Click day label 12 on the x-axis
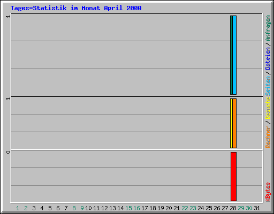 pyautogui.click(x=104, y=208)
